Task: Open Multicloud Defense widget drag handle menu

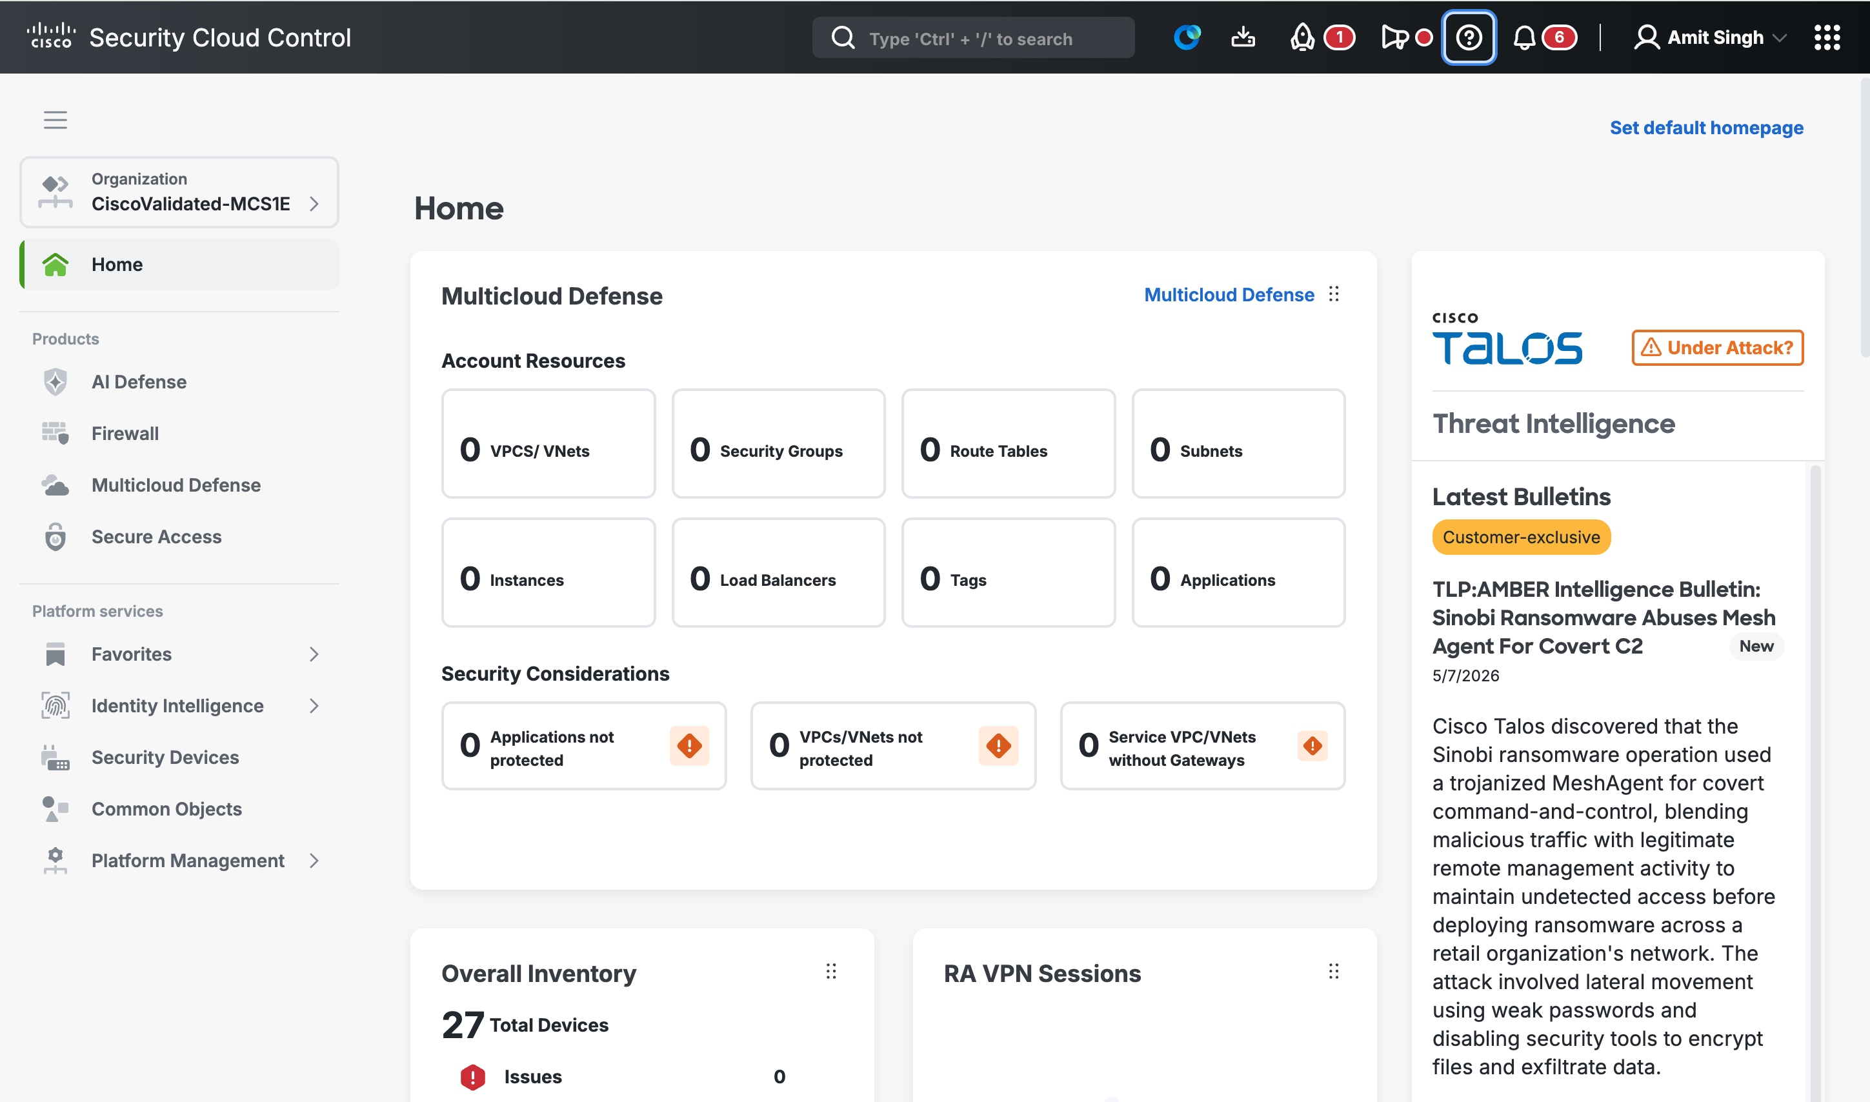Action: coord(1334,294)
